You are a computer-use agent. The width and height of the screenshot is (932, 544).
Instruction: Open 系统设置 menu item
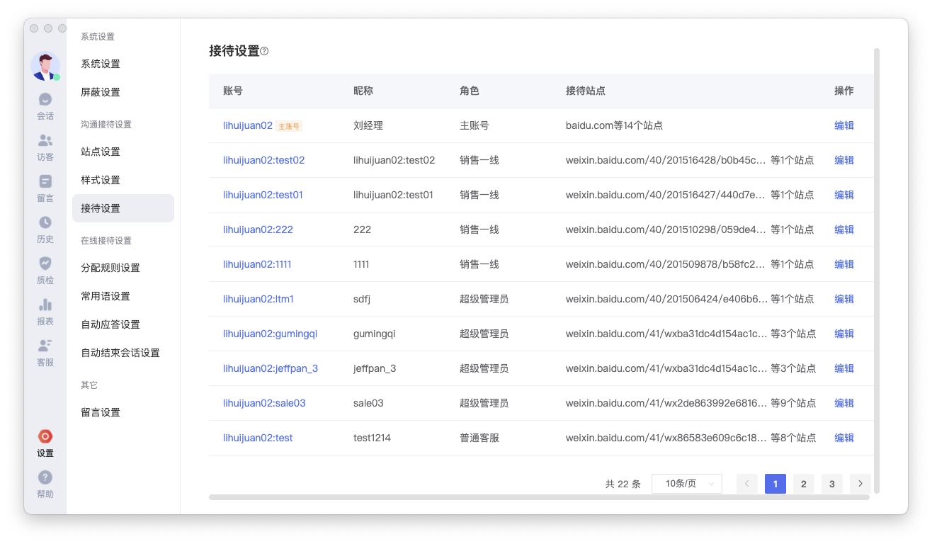123,64
